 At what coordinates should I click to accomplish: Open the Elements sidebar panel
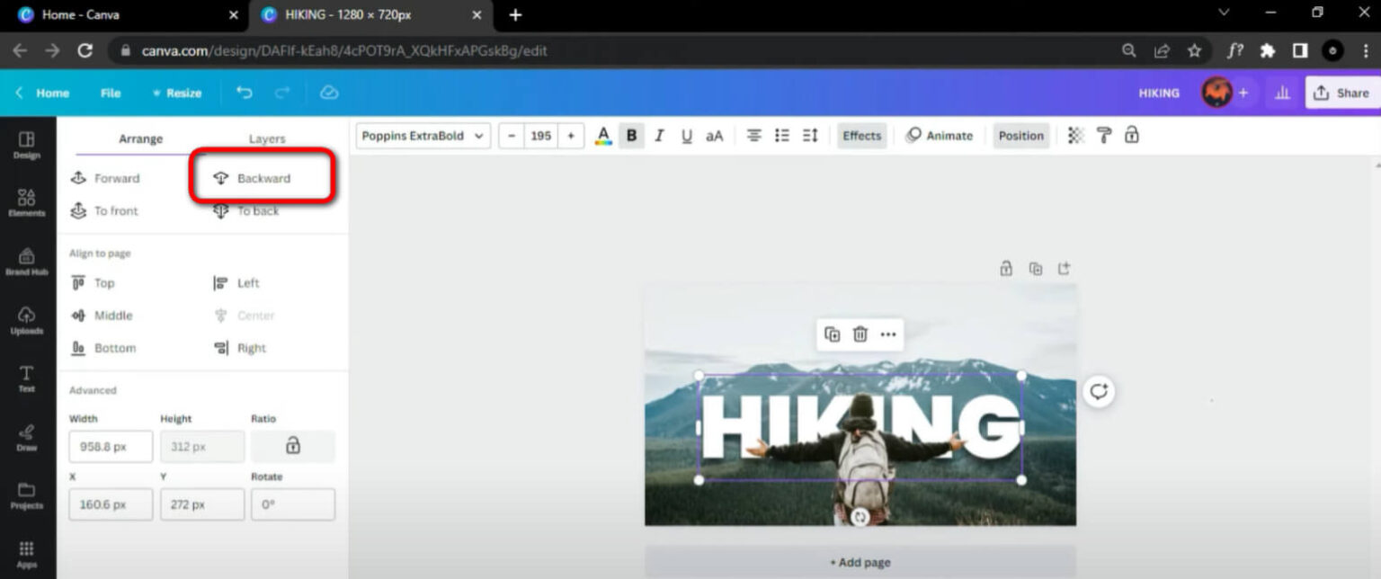click(27, 203)
